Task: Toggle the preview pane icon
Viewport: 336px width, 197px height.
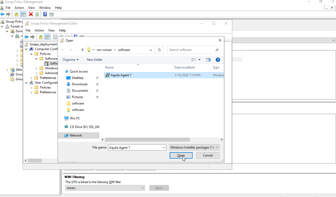Action: pos(208,60)
